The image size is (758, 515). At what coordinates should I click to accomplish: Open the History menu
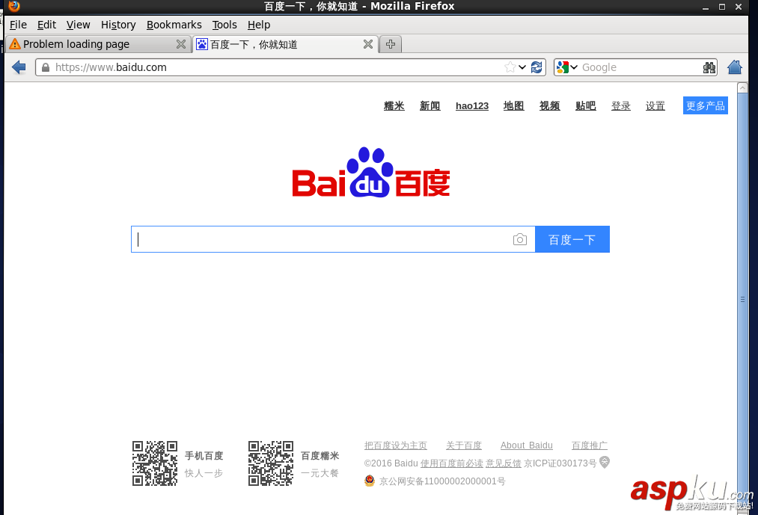[x=118, y=25]
